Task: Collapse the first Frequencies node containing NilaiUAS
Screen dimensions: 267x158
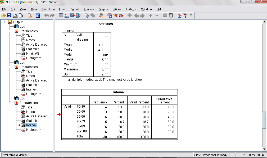Action: click(10, 31)
